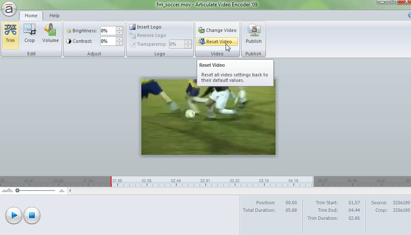This screenshot has width=411, height=235.
Task: Click the Reset Video button
Action: pyautogui.click(x=217, y=42)
